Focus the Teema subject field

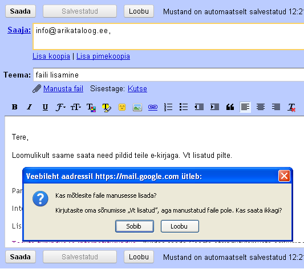point(168,75)
